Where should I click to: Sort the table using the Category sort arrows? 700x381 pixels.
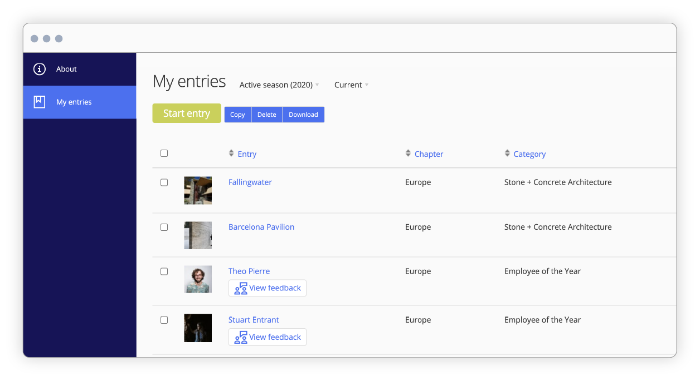(507, 153)
